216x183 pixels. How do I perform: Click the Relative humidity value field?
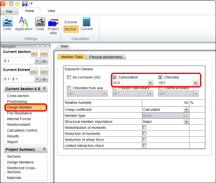[x=166, y=103]
